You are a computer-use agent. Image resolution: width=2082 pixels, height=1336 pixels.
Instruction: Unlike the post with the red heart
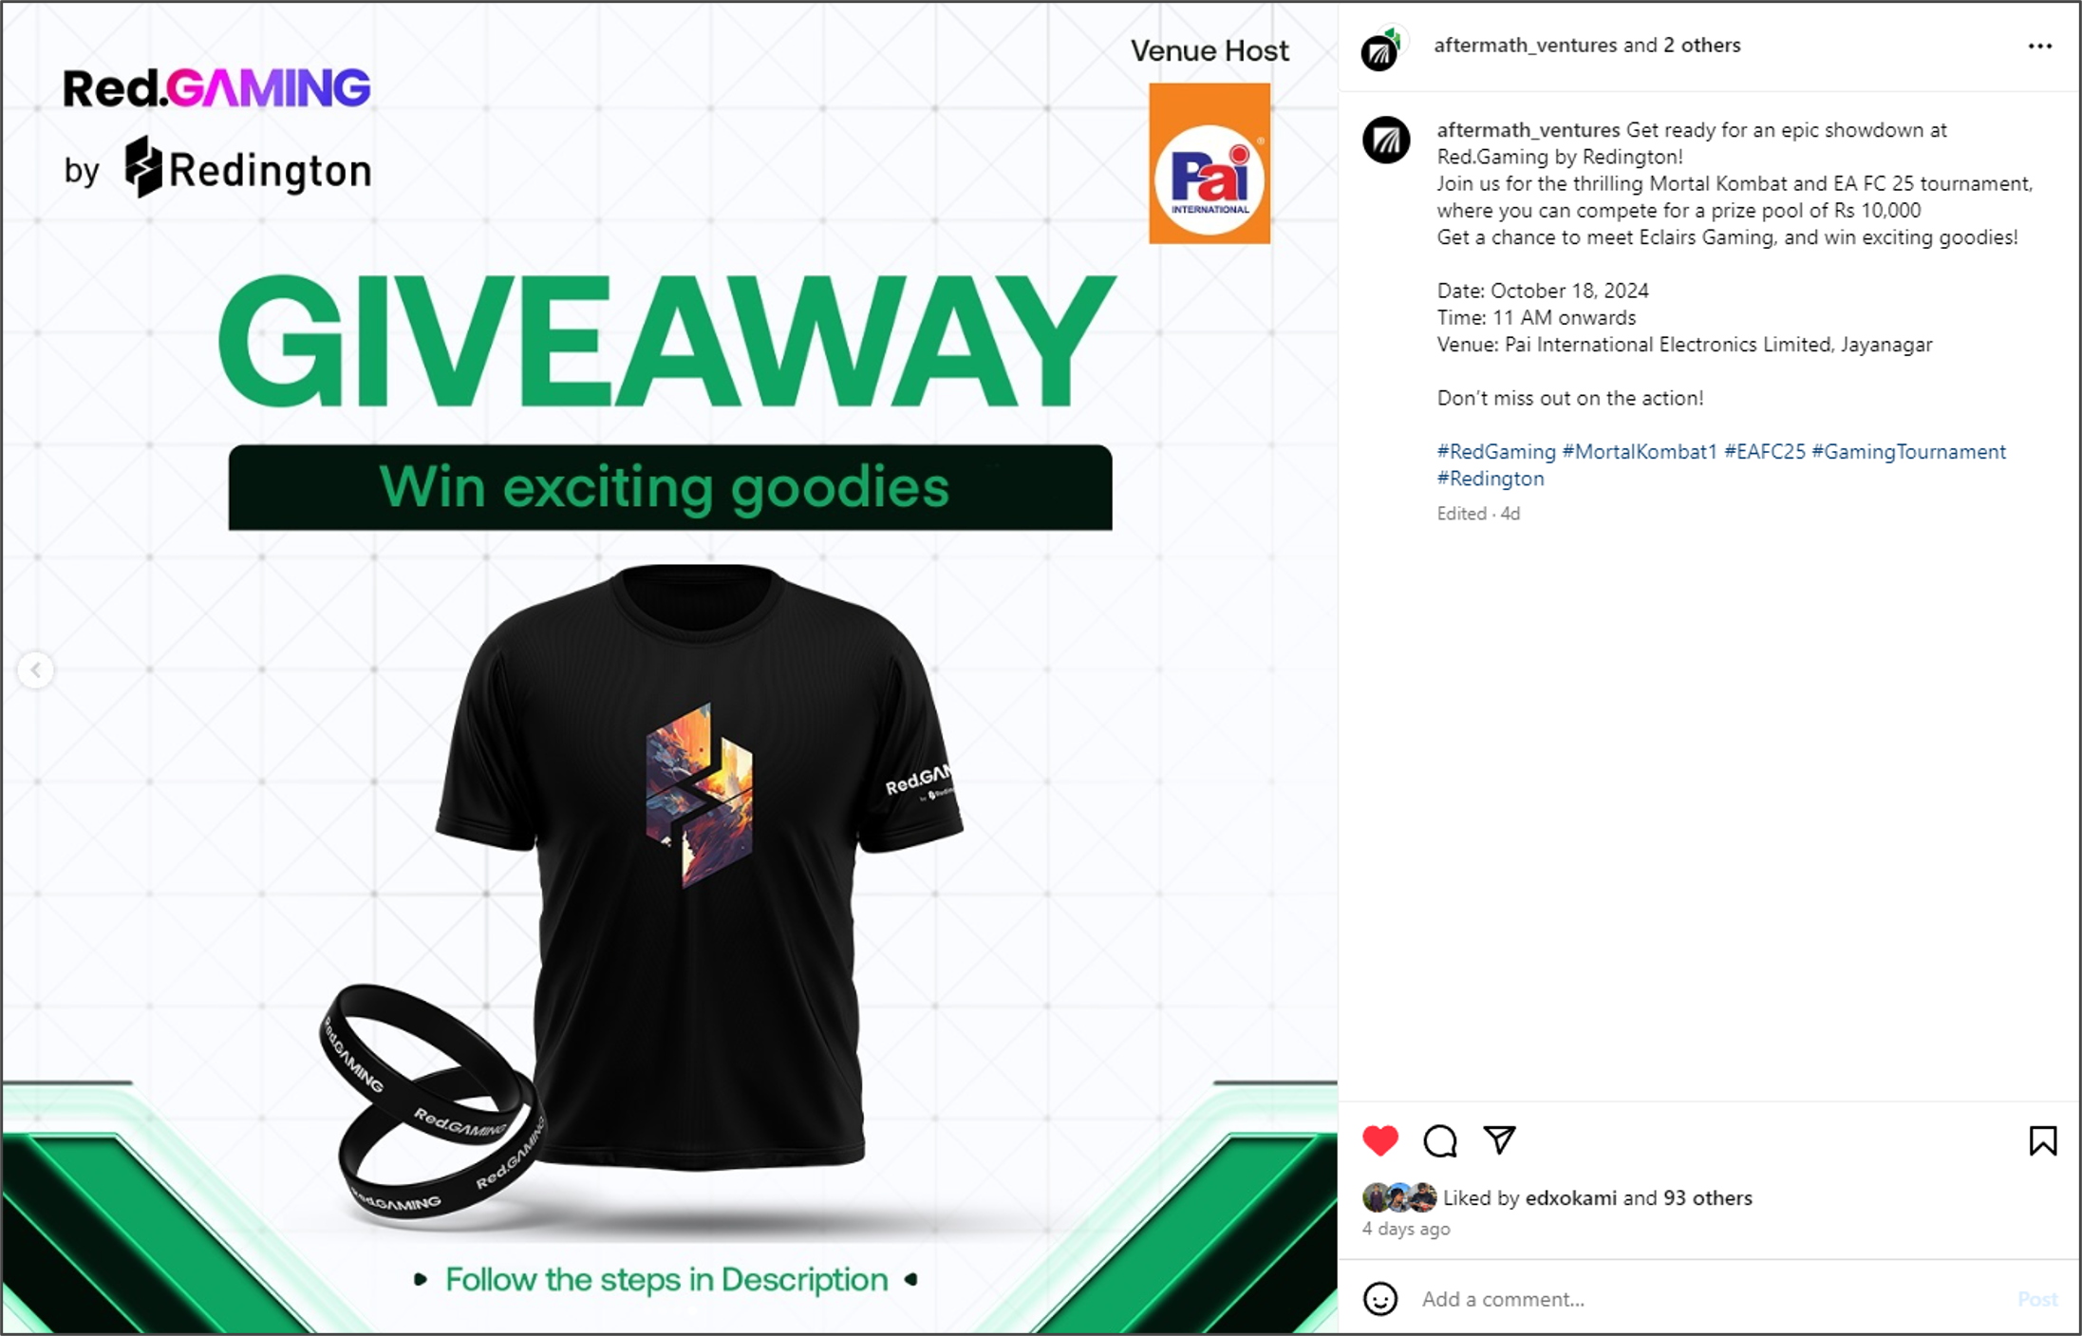coord(1380,1140)
